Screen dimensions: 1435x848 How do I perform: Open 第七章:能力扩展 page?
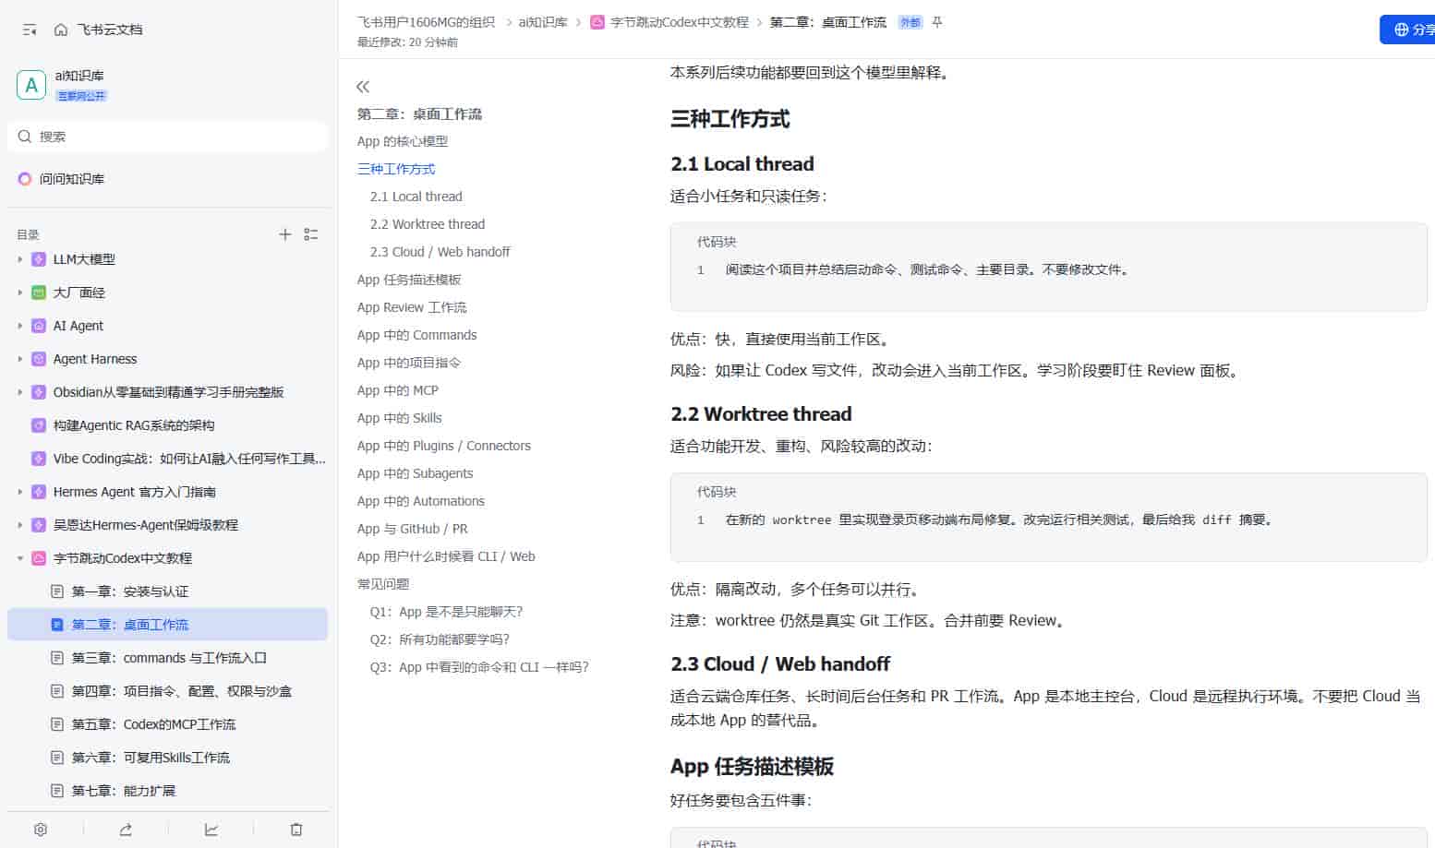tap(124, 791)
